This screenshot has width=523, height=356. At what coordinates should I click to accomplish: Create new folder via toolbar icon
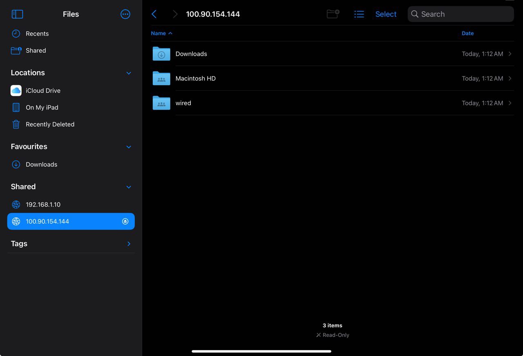pyautogui.click(x=333, y=14)
